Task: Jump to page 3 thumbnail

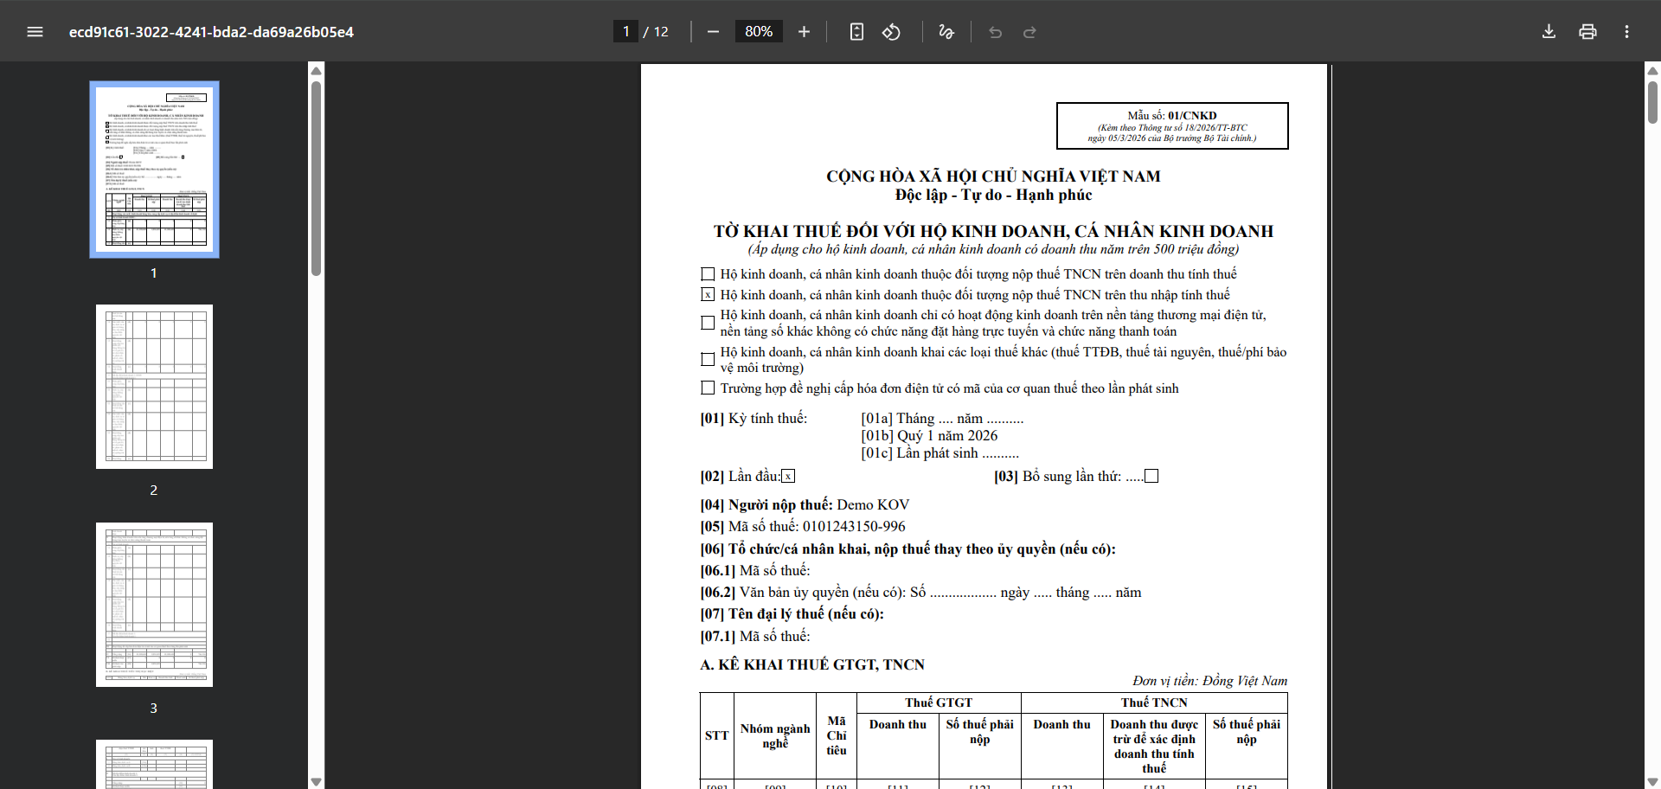Action: point(154,605)
